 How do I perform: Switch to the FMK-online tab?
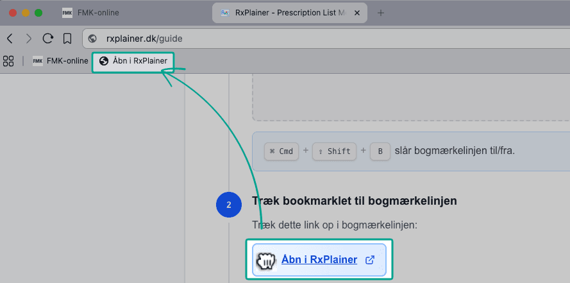tap(91, 13)
